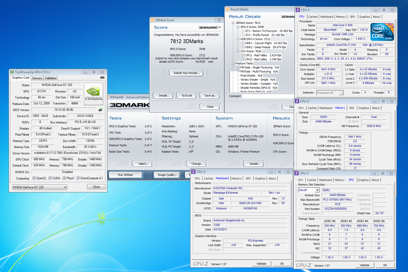
Task: Toggle the CUDA checkbox
Action: click(x=50, y=178)
